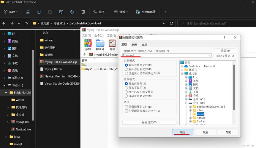
Task: Select VMware folder in dialog tree
Action: 201,118
